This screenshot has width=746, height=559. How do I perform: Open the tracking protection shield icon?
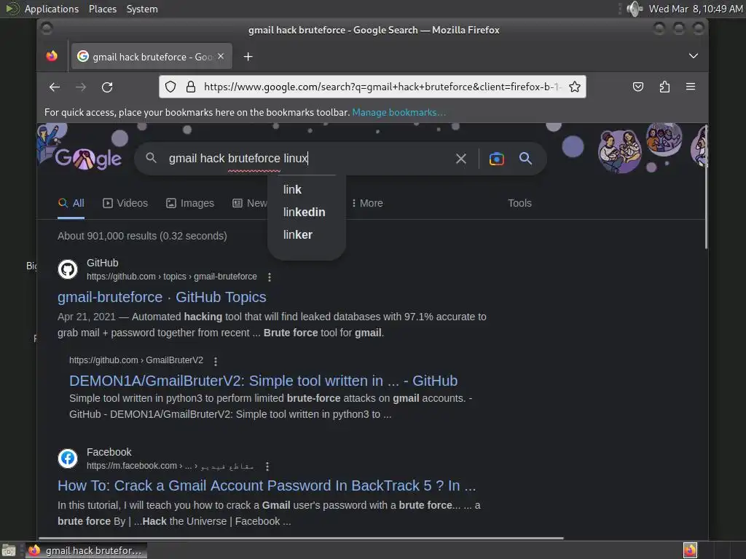click(170, 87)
